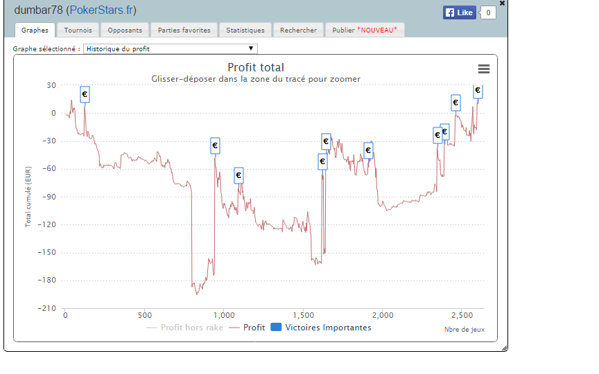Click the blue Victoires Importantes swatch
This screenshot has width=599, height=374.
(276, 327)
